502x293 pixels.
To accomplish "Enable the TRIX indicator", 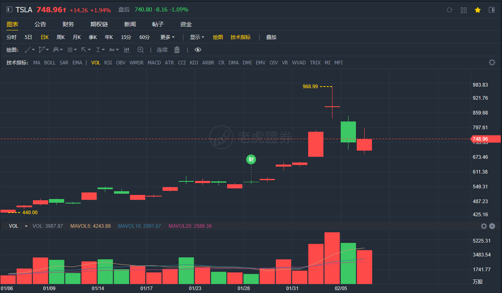I will 315,63.
